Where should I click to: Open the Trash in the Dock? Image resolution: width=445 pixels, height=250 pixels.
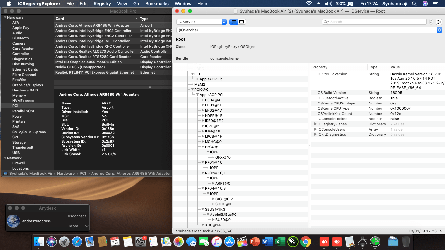(x=406, y=242)
